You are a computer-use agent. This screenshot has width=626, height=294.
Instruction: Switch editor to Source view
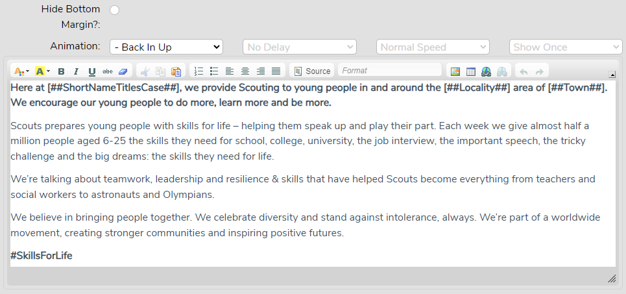click(312, 71)
